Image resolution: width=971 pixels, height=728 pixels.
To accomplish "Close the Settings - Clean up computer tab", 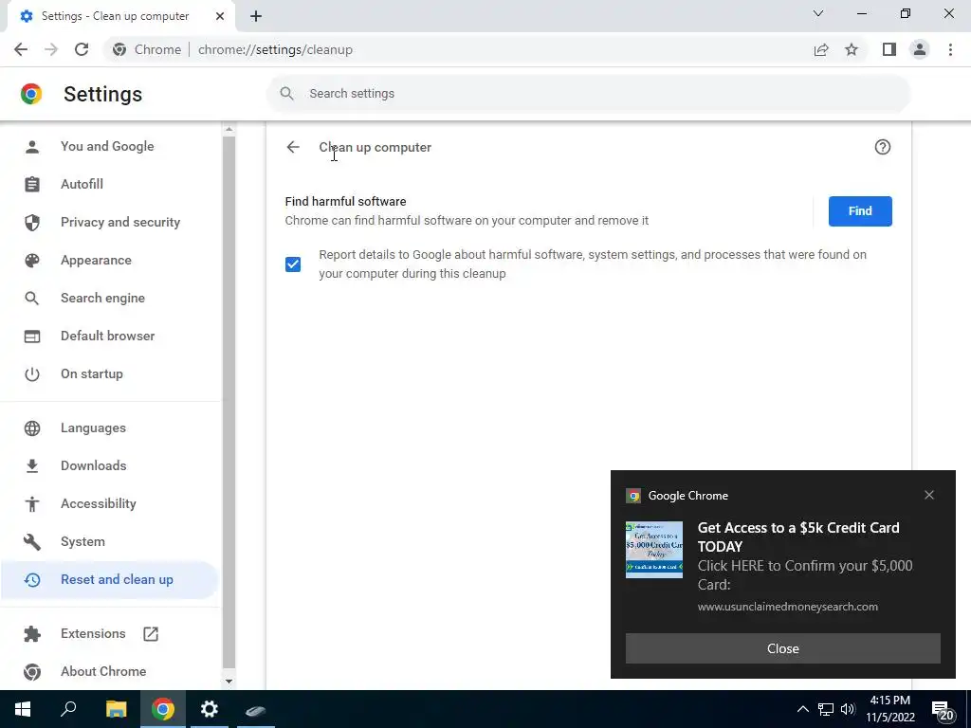I will click(220, 16).
